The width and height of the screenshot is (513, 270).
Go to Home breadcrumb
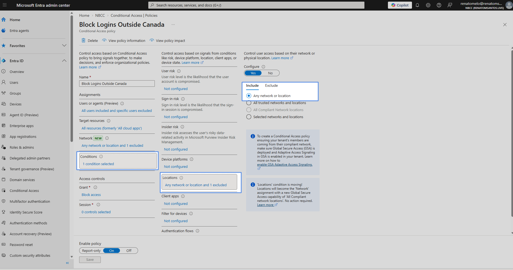click(84, 16)
